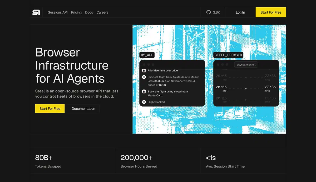Click the Log In button
This screenshot has width=316, height=182.
coord(240,12)
